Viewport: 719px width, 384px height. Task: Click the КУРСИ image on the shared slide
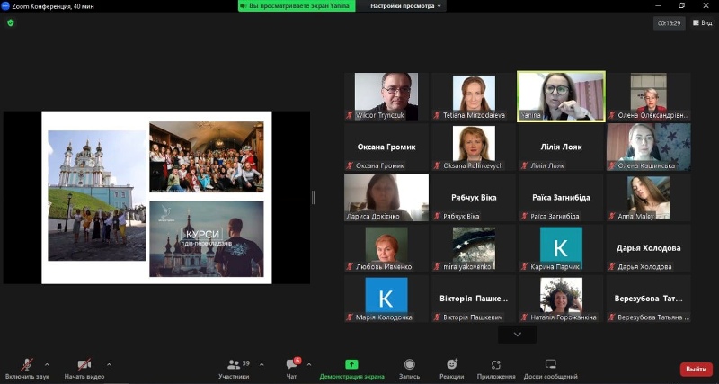click(x=207, y=239)
